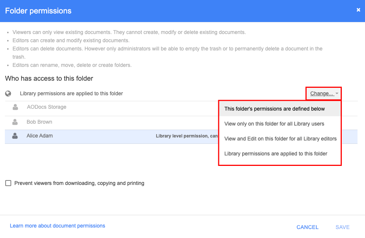Image resolution: width=365 pixels, height=238 pixels.
Task: Click the AODocs Storage user icon
Action: point(15,107)
